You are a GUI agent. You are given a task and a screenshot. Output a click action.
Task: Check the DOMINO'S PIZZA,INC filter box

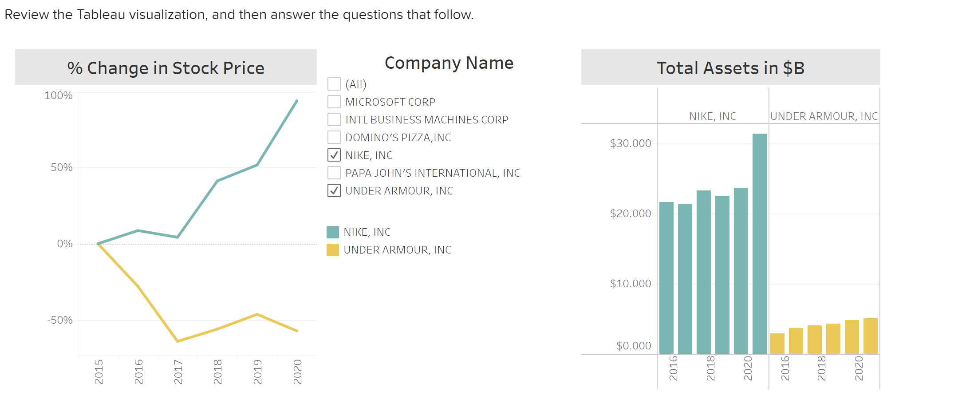[333, 137]
